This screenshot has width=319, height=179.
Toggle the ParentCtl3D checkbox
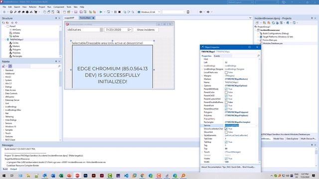[226, 95]
